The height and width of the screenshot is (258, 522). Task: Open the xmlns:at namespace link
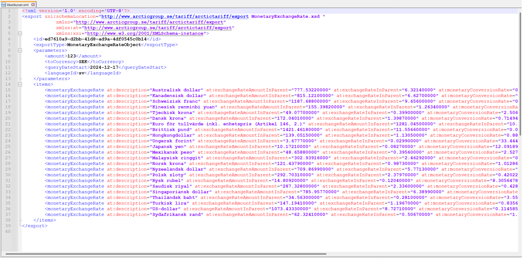point(158,28)
